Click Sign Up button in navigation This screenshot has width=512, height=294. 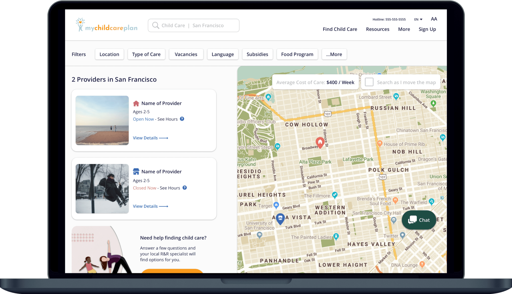(428, 29)
